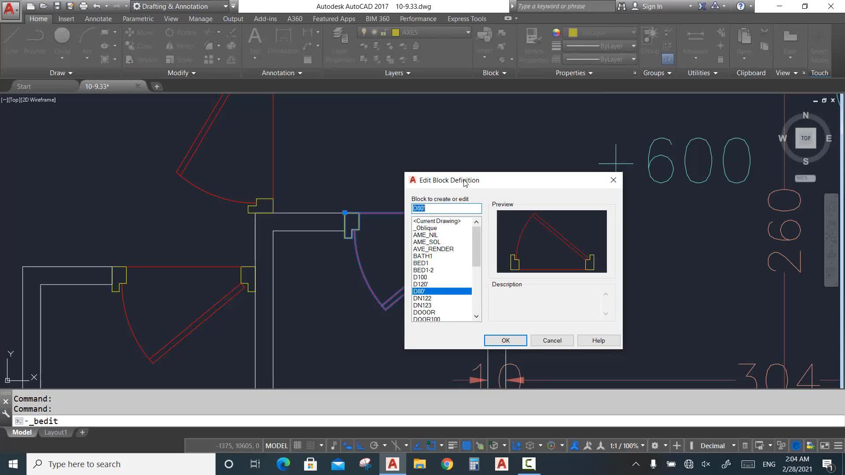Expand the Draw panel flyout

[61, 73]
